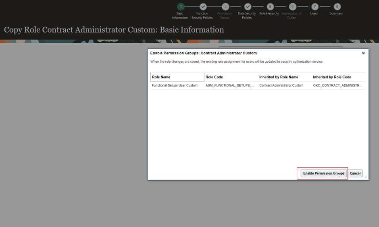Image resolution: width=379 pixels, height=227 pixels.
Task: Click the Users step label
Action: (x=314, y=14)
